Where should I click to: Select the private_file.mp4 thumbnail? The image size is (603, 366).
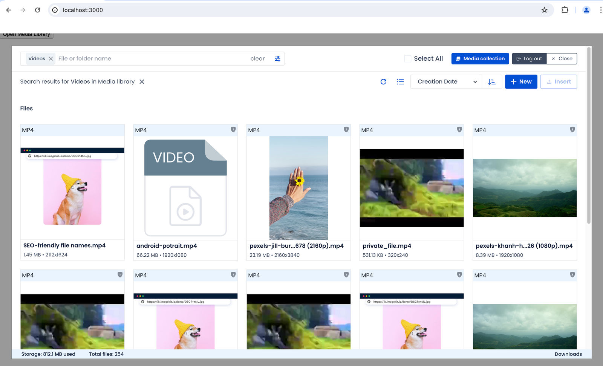(412, 188)
